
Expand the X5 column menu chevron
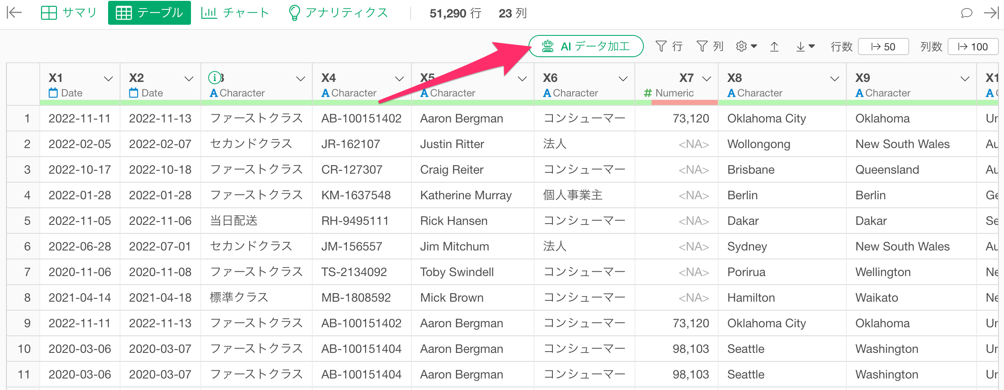tap(522, 79)
